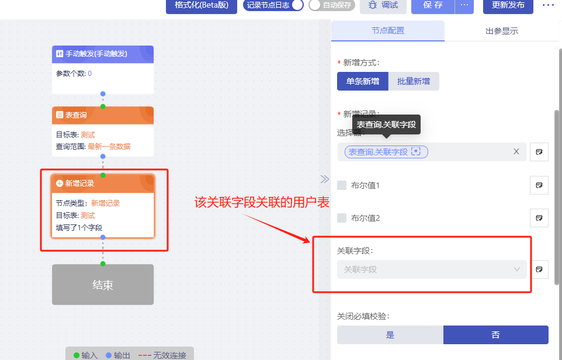Clear the 表查询.关联字段 selector with the X
Image resolution: width=562 pixels, height=360 pixels.
click(516, 152)
